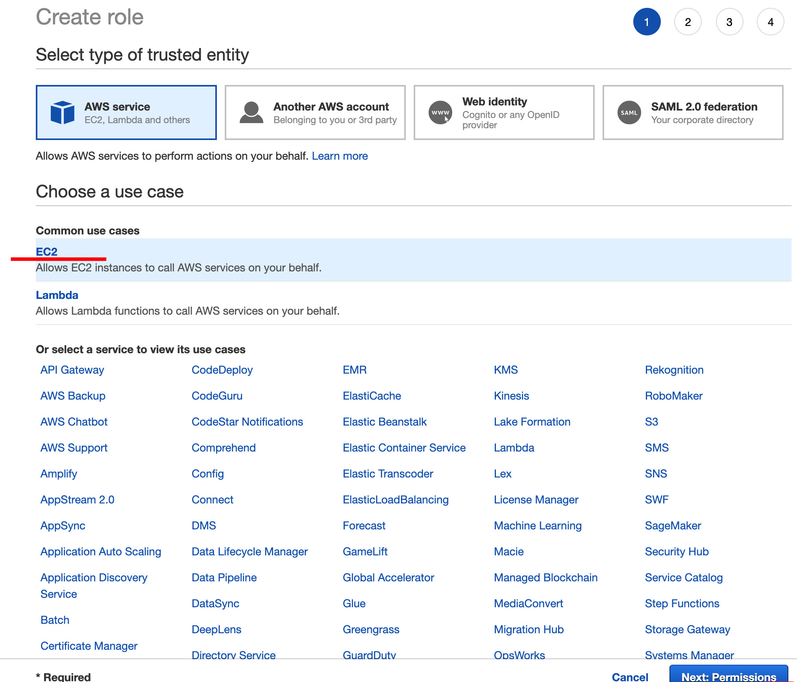Select AWS service trusted entity card

[126, 112]
